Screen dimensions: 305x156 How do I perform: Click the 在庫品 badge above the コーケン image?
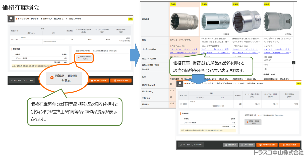pos(204,4)
